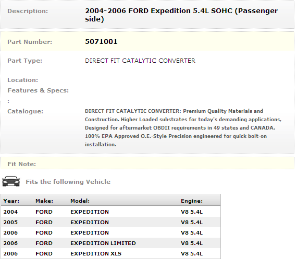Click the Year column header
Viewport: 297px width, 280px height.
11,201
